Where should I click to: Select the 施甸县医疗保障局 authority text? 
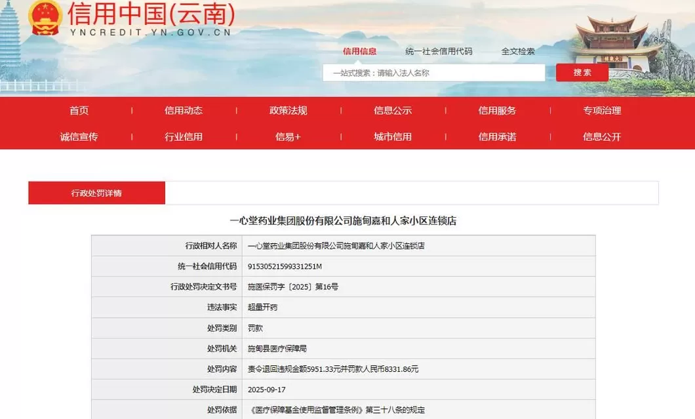click(x=277, y=348)
